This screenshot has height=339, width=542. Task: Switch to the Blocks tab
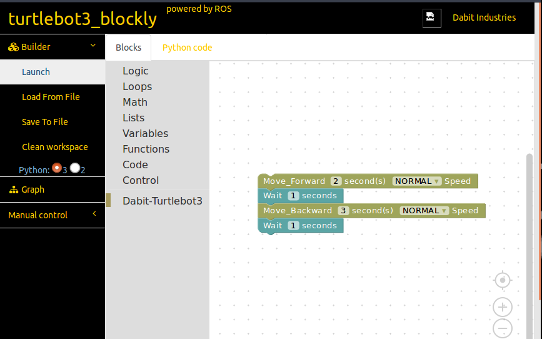(x=128, y=48)
